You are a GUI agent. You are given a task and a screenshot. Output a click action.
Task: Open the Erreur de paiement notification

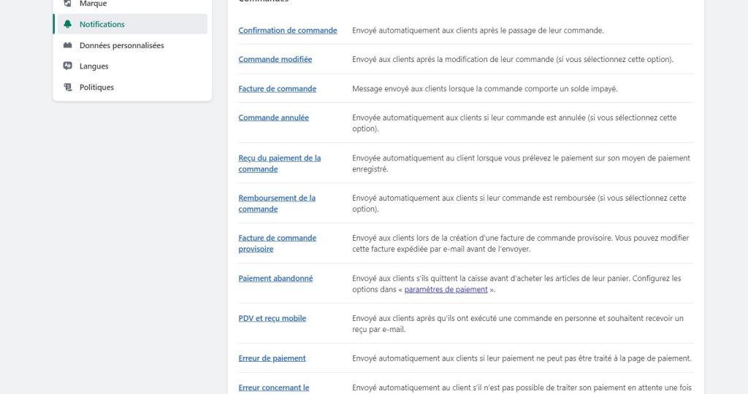(x=272, y=358)
